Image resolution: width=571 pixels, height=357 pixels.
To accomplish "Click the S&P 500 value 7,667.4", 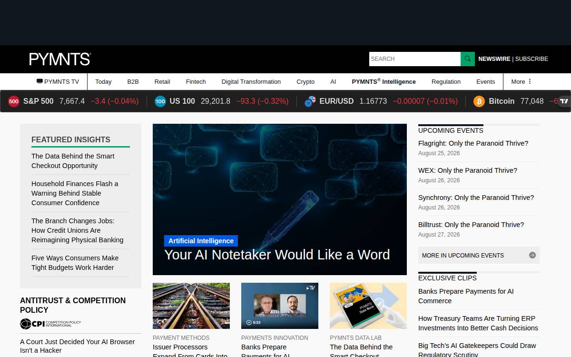I will (x=72, y=101).
